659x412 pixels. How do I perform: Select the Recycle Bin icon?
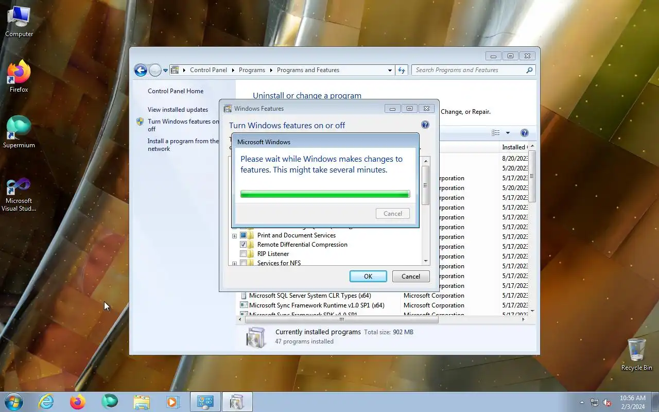637,355
